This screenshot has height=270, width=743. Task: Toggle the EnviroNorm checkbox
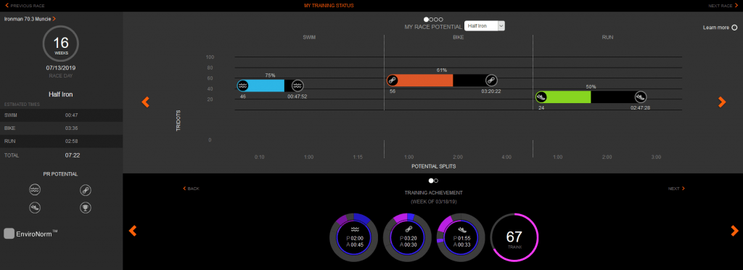[x=9, y=234]
